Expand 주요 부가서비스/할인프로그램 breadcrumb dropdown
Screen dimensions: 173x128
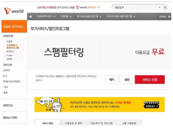coord(134,17)
